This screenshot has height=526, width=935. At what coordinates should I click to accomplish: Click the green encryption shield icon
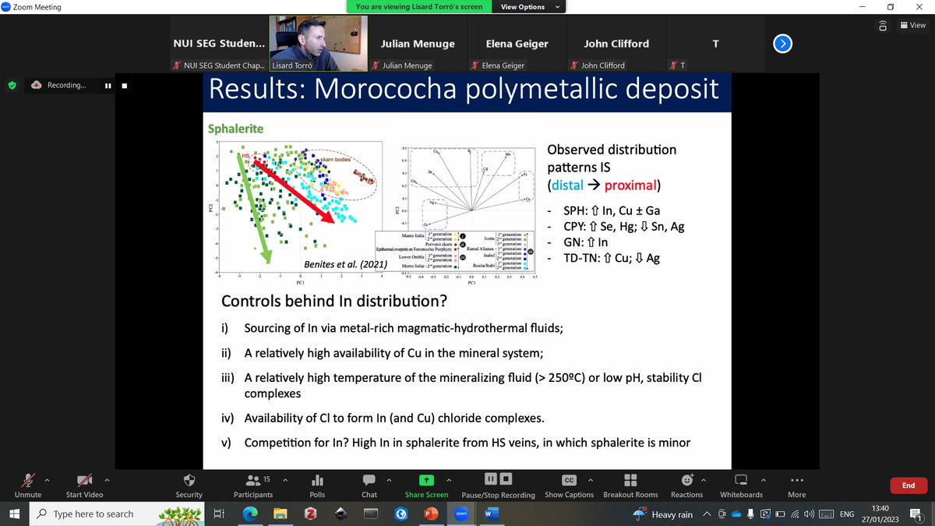click(12, 85)
